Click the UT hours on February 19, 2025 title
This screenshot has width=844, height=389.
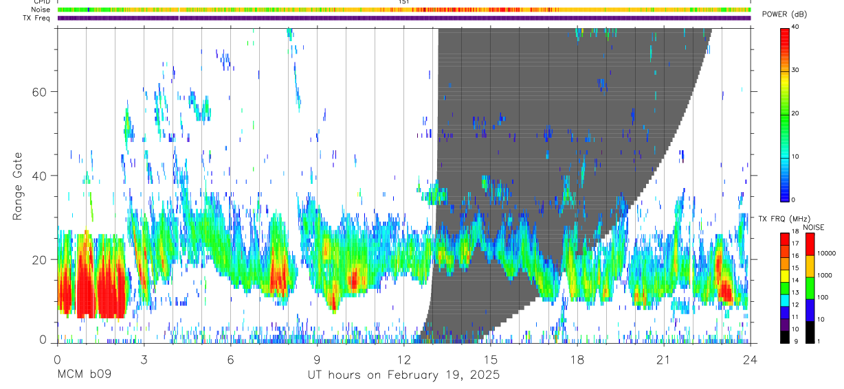(403, 375)
